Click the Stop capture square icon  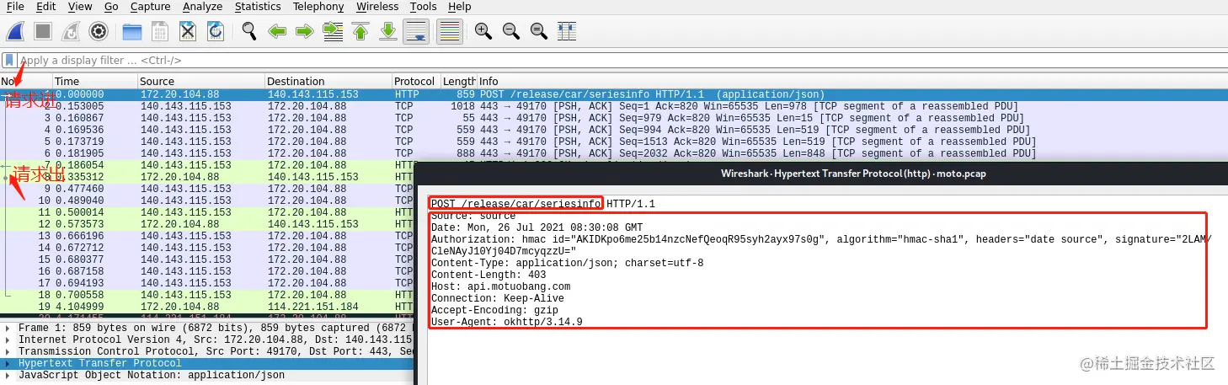[x=44, y=32]
